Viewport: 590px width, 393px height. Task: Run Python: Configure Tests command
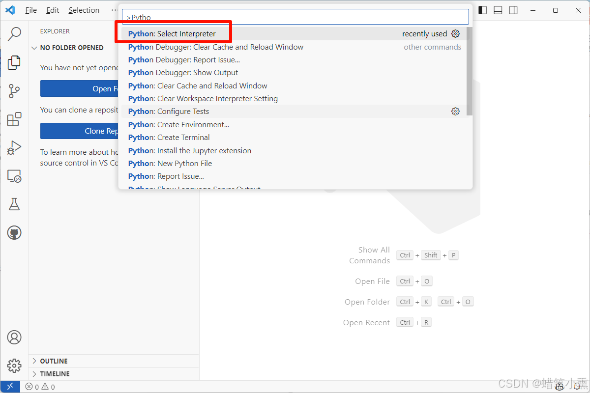click(294, 112)
